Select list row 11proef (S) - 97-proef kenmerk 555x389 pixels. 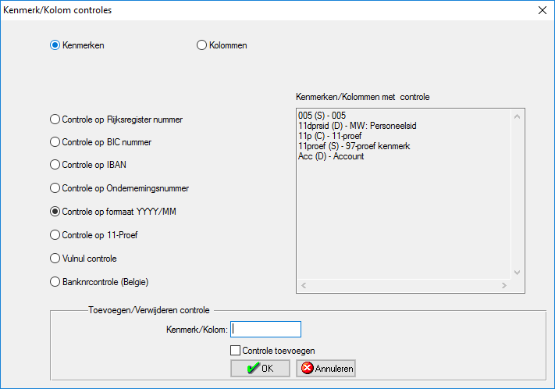pos(404,146)
